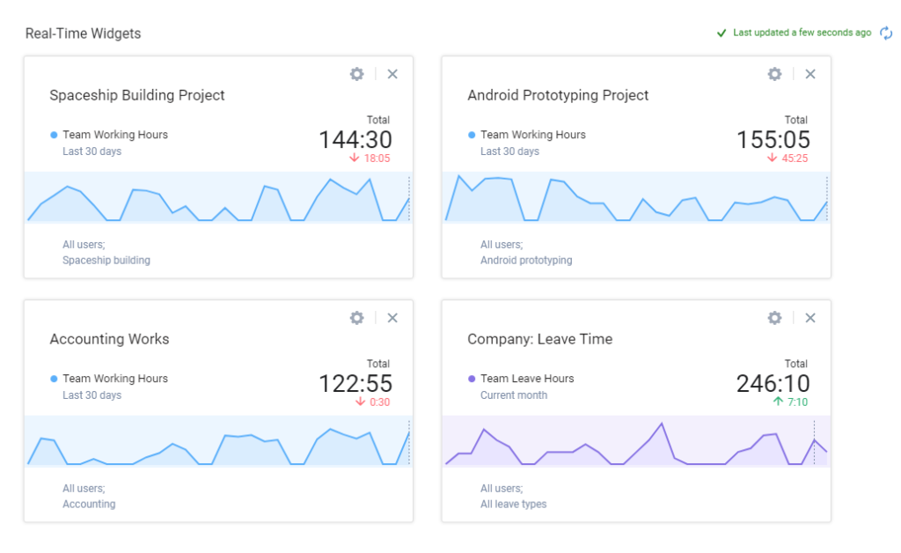Viewport: 901px width, 553px height.
Task: Click the Accounting Works title
Action: [109, 339]
